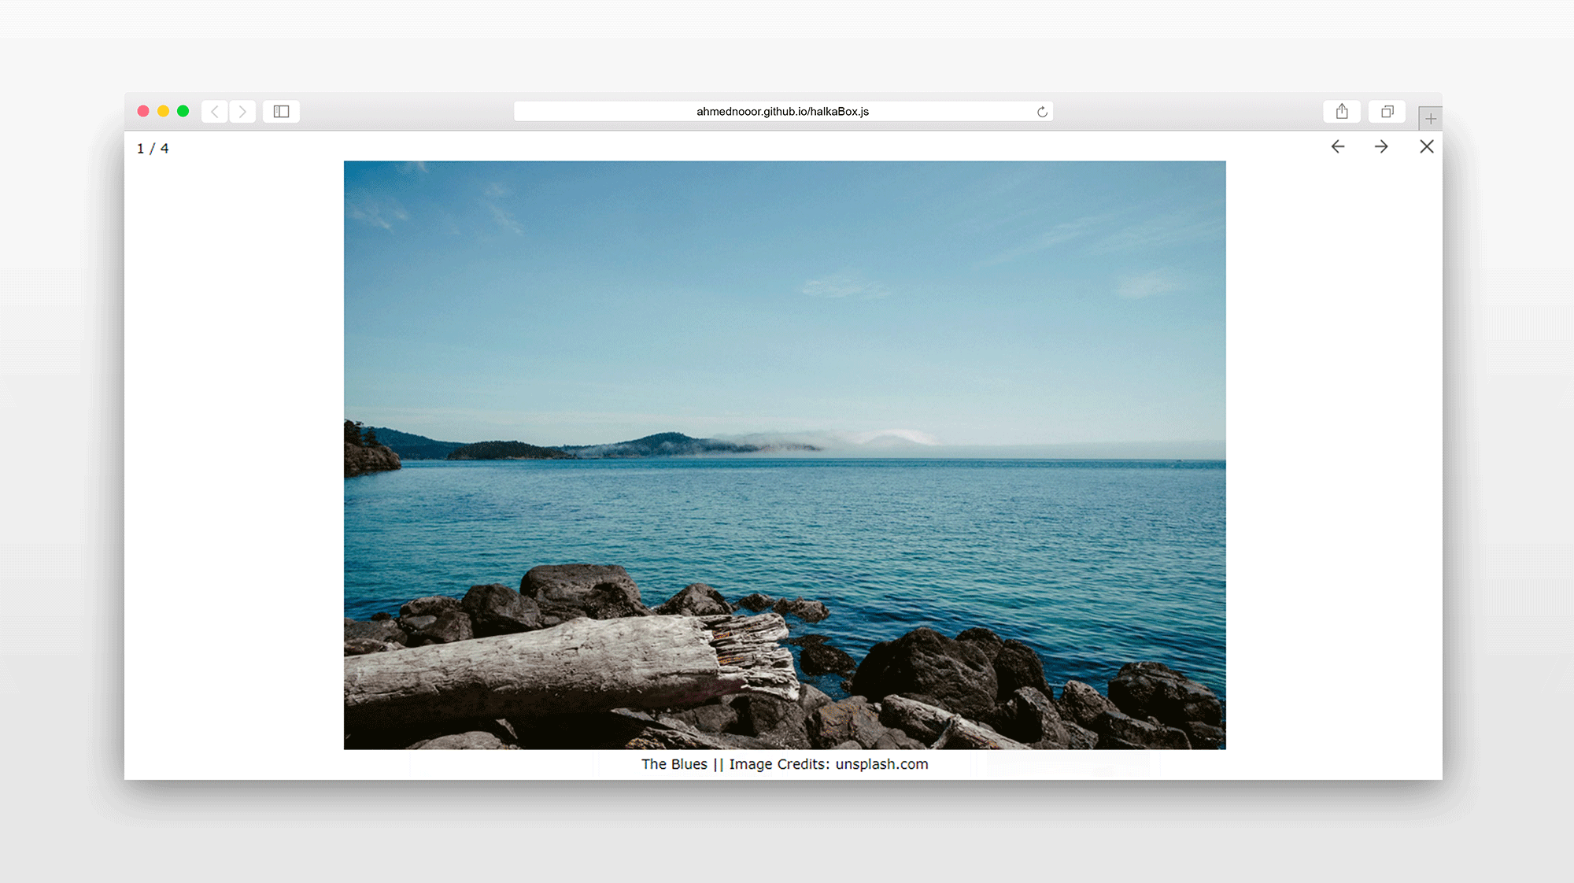Image resolution: width=1574 pixels, height=883 pixels.
Task: Show all tabs overview
Action: point(1387,112)
